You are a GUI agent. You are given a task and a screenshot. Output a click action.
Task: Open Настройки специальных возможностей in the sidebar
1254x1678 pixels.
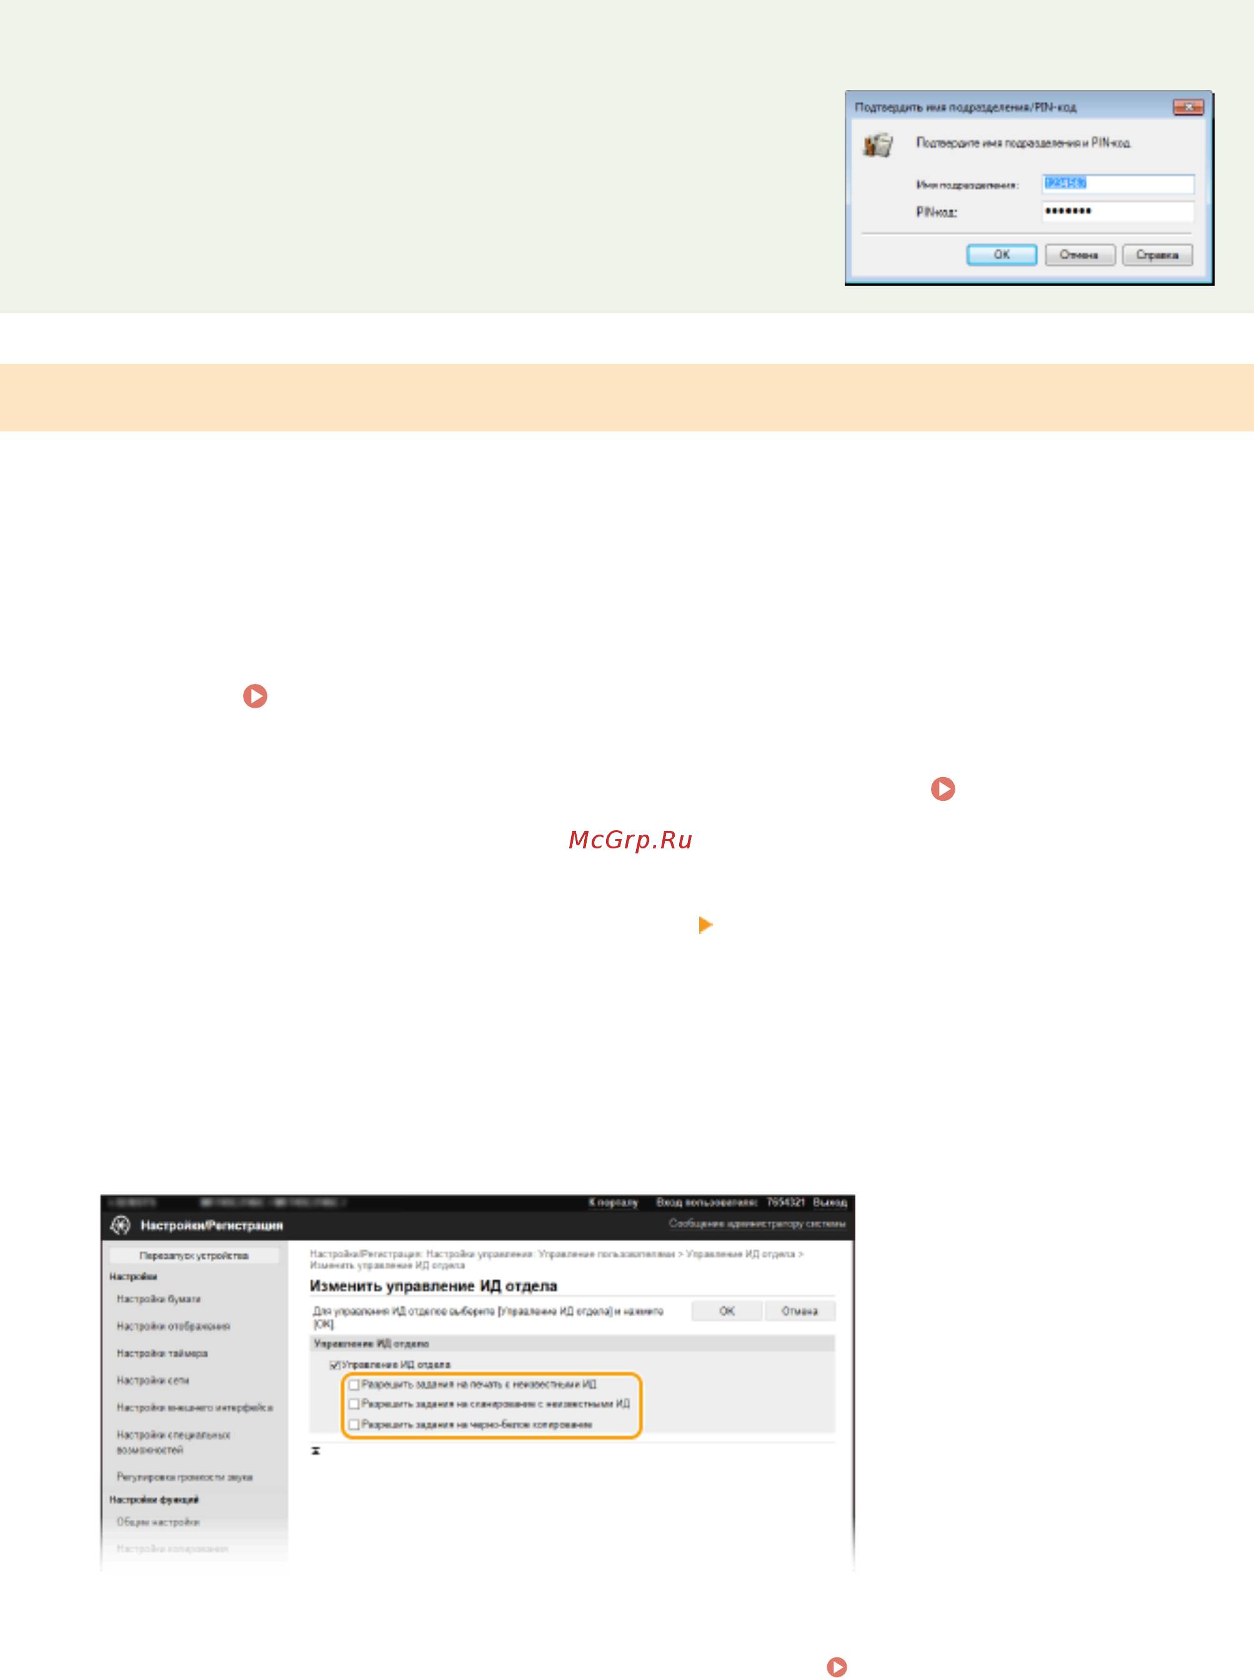(173, 1442)
